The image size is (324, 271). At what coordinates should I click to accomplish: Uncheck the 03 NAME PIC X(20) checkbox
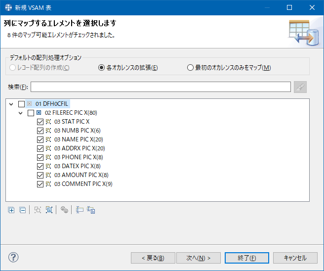[40, 139]
